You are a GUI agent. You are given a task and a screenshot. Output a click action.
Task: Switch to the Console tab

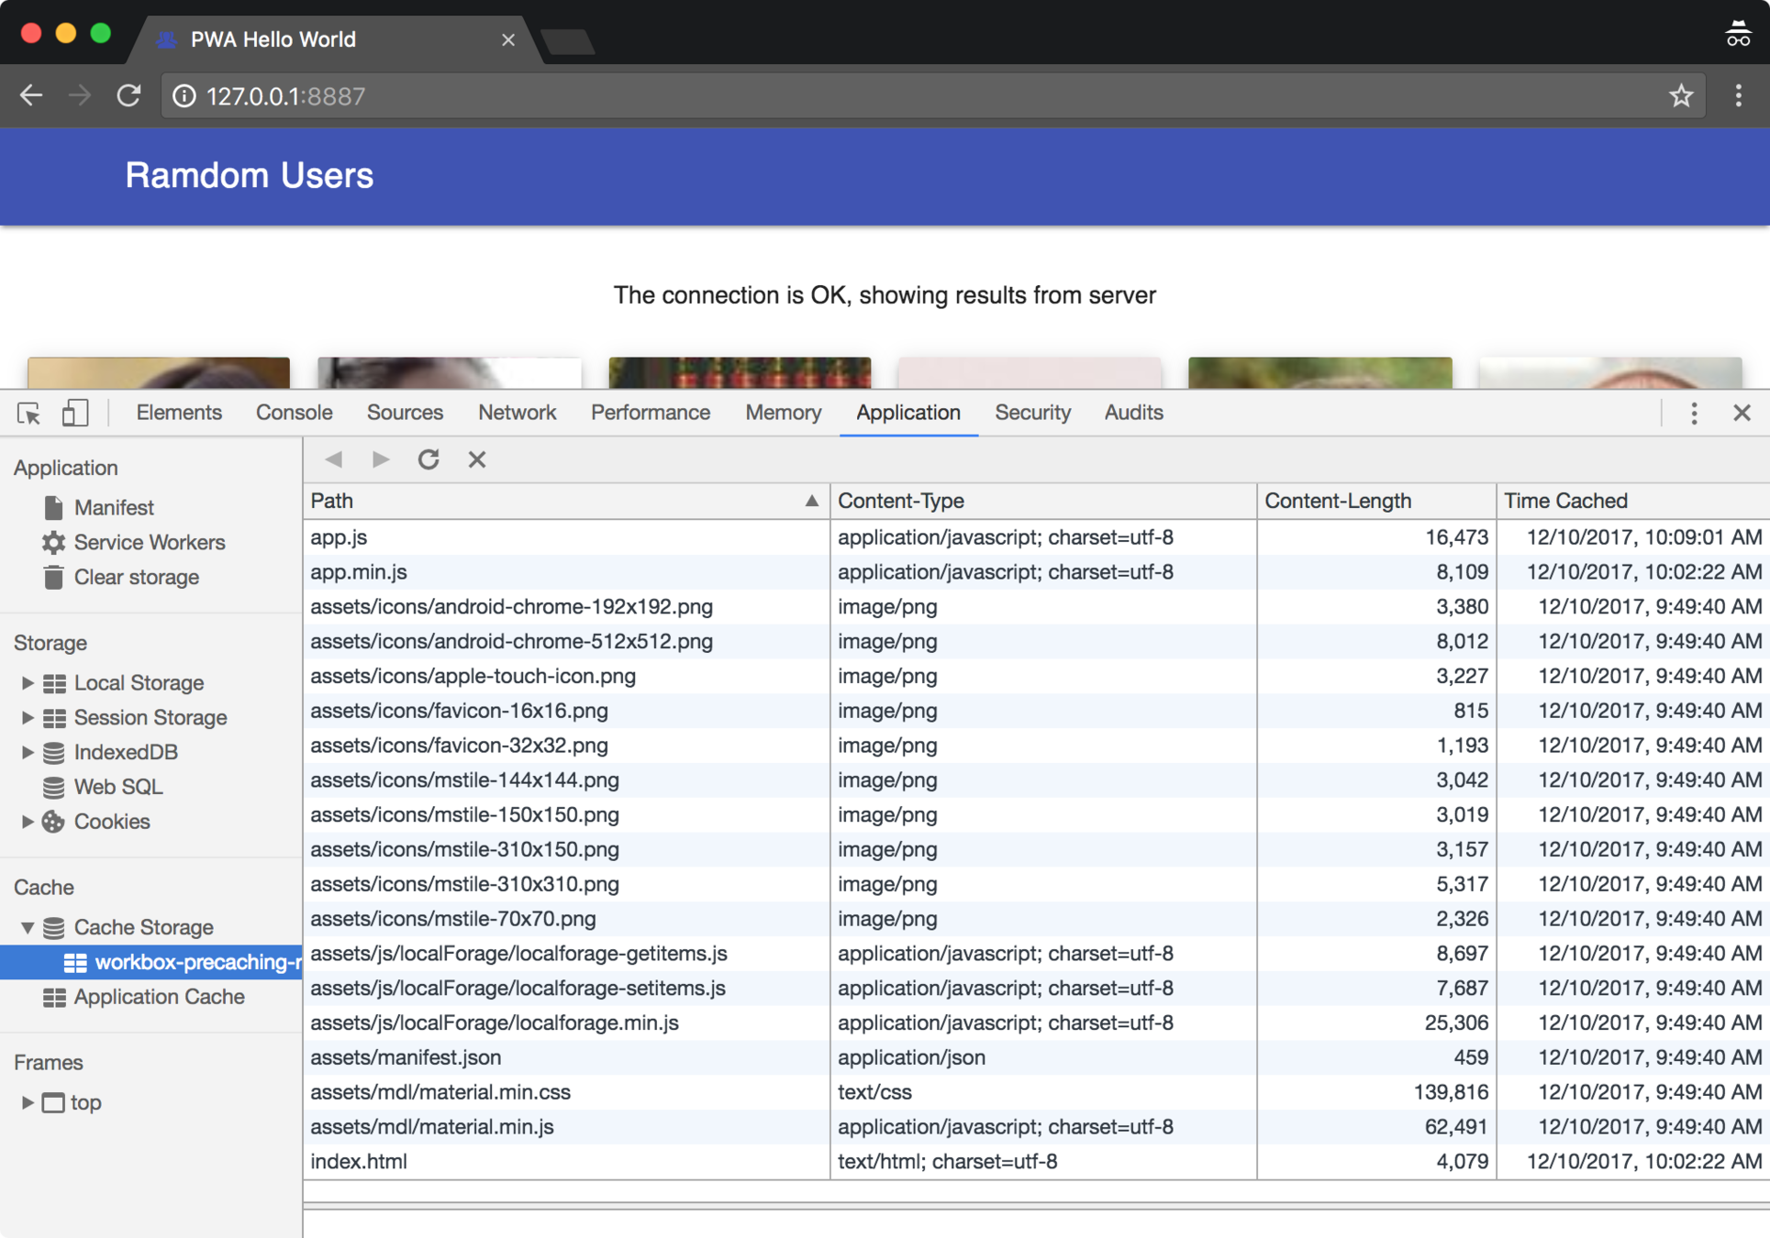click(294, 413)
